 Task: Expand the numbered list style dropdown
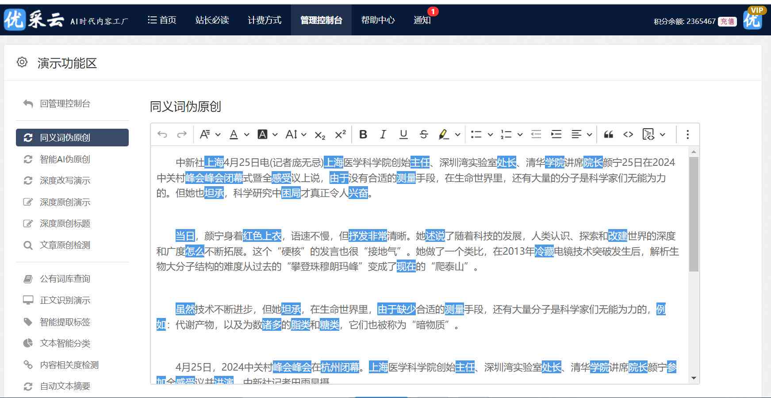520,135
